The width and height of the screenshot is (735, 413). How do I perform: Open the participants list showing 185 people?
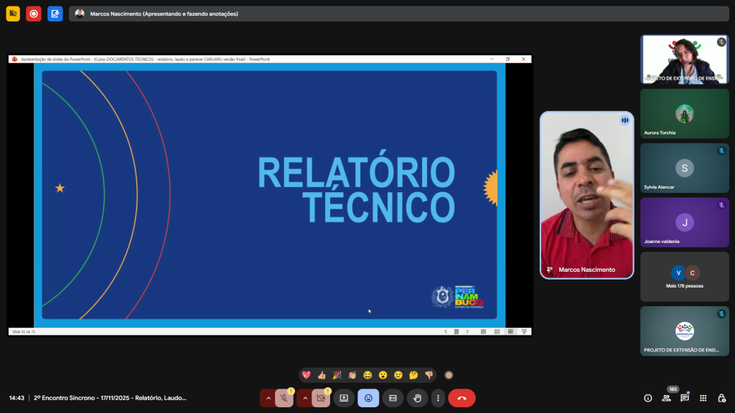pyautogui.click(x=666, y=398)
